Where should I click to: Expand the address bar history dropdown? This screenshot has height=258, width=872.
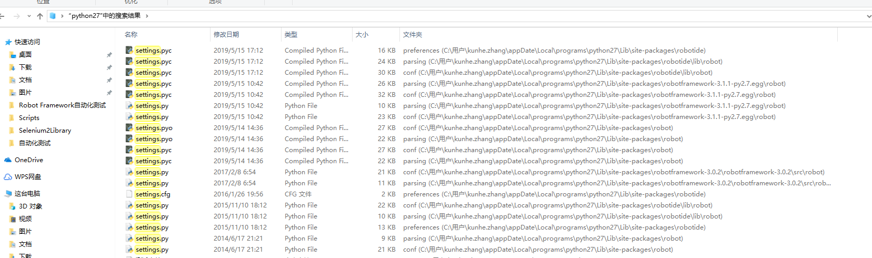868,16
